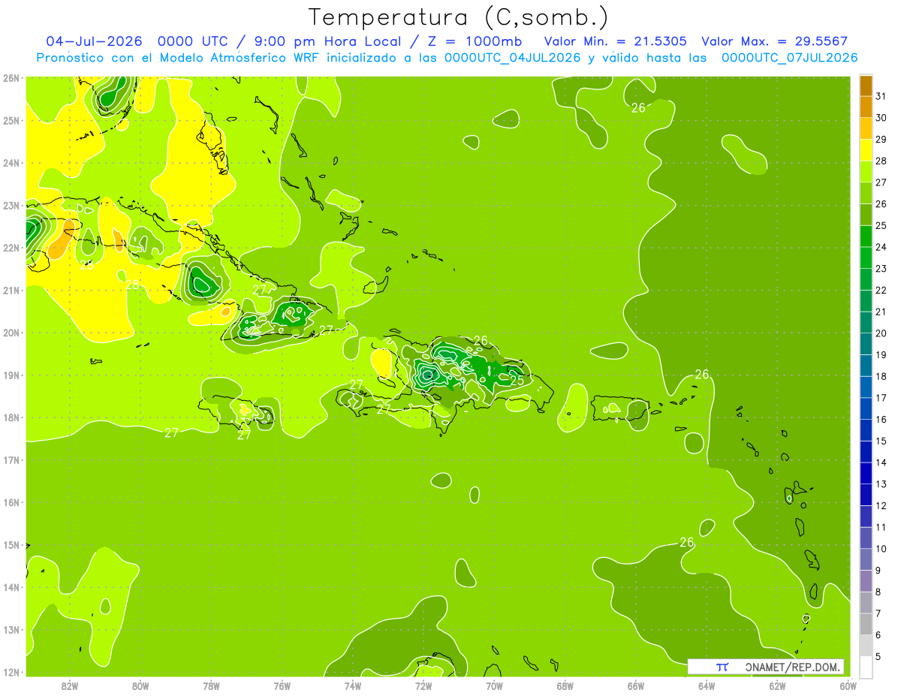Click the latitude axis label "12N"

tap(11, 671)
